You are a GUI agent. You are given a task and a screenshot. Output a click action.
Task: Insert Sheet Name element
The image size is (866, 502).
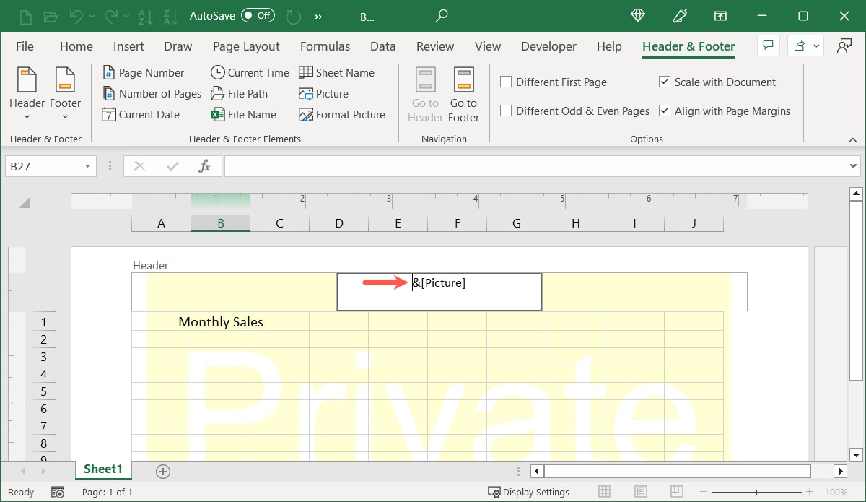point(336,73)
